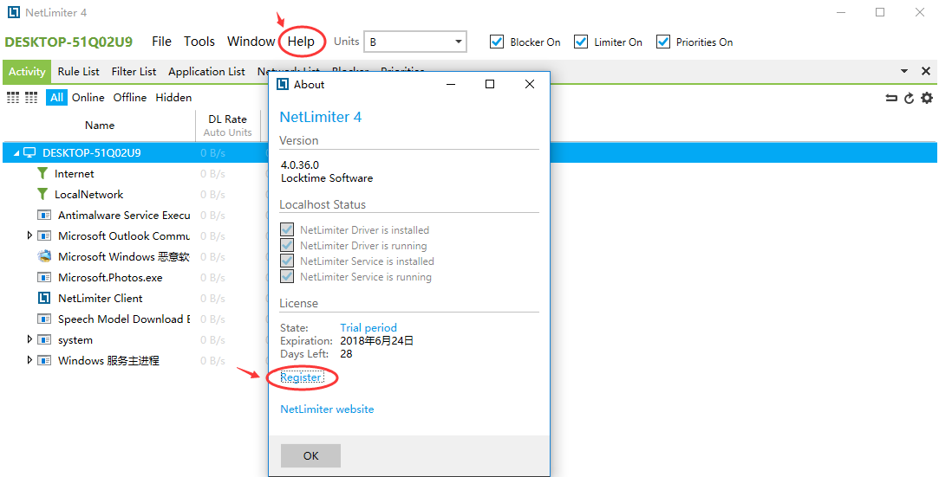The height and width of the screenshot is (477, 939).
Task: Click the NetLimiter Client app icon
Action: (43, 299)
